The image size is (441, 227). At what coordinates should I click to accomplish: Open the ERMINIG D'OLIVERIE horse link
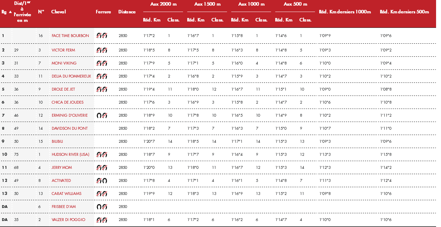click(70, 115)
